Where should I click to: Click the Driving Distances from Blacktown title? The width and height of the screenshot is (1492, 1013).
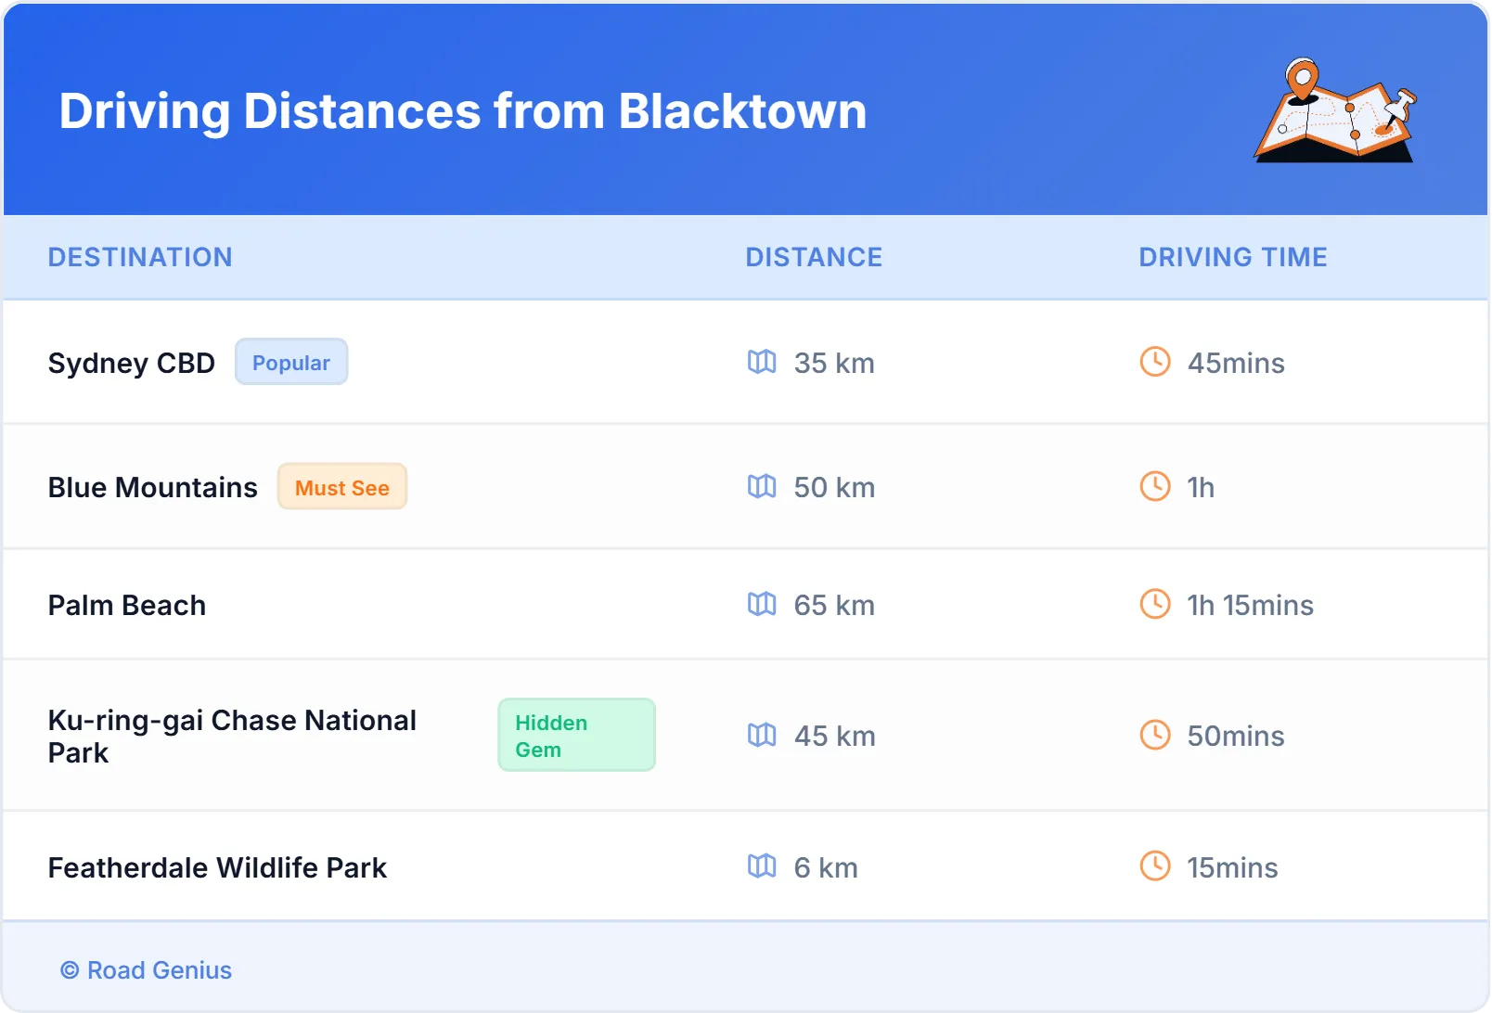[x=463, y=111]
